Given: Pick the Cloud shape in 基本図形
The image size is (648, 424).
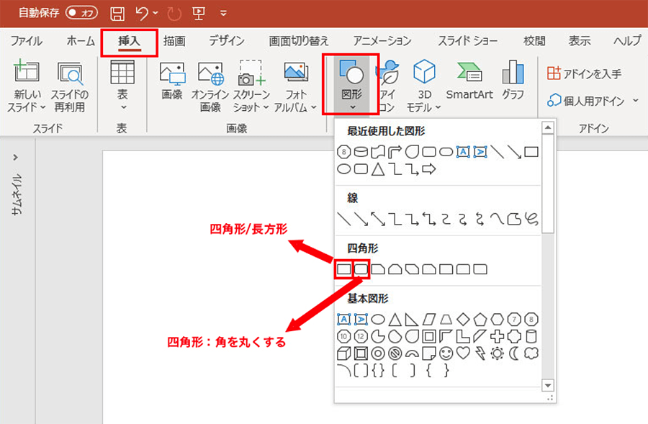Looking at the screenshot, I should click(531, 353).
